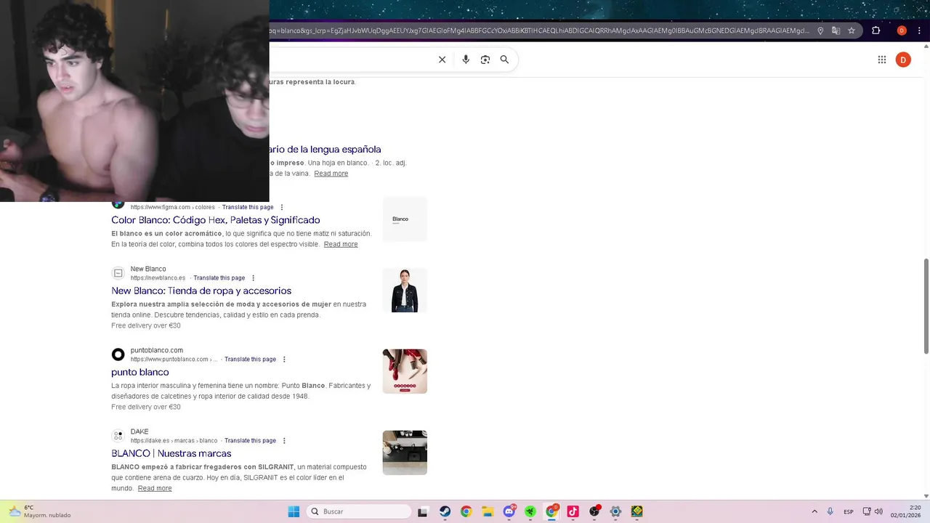Translate the DAKE result page
The image size is (930, 523).
pyautogui.click(x=251, y=441)
